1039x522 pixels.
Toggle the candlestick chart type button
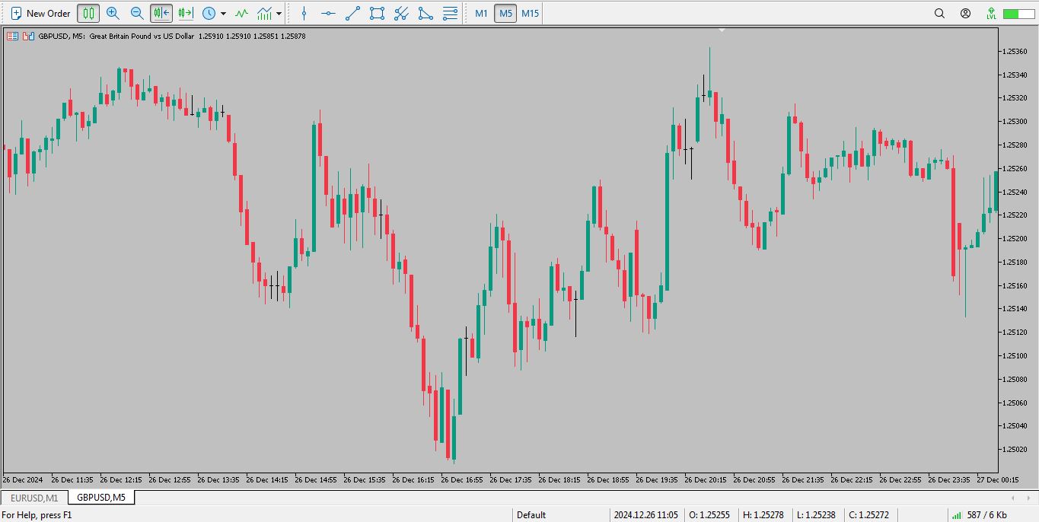click(x=88, y=13)
